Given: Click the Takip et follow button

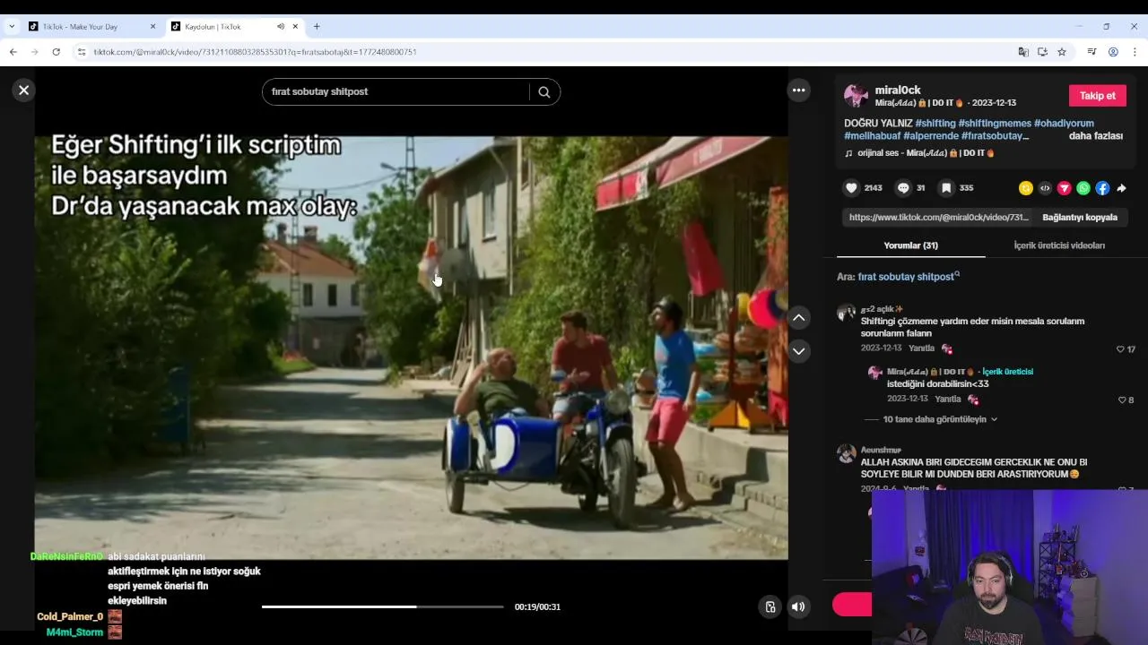Looking at the screenshot, I should click(x=1097, y=96).
